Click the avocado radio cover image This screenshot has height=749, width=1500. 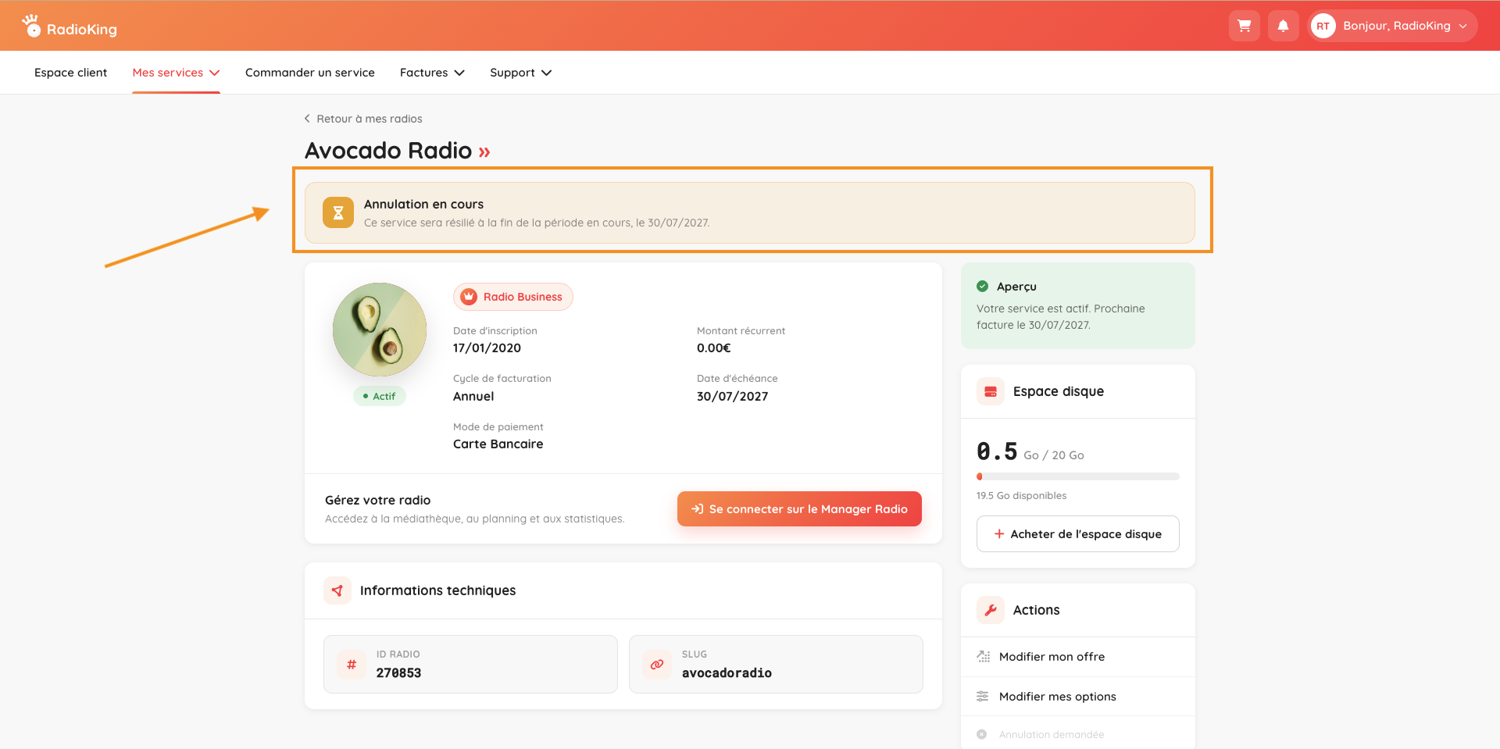[x=380, y=330]
